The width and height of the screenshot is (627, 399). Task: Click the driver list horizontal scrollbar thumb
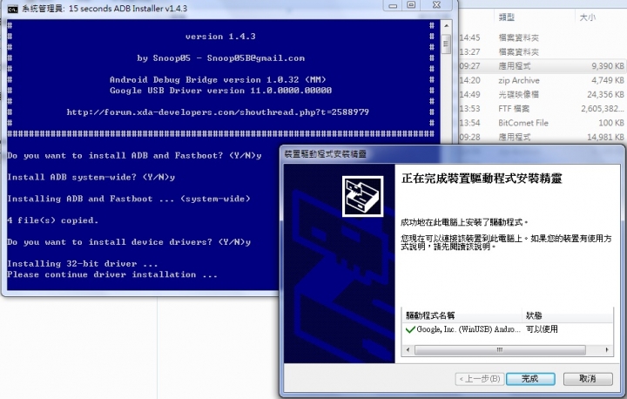coord(500,349)
